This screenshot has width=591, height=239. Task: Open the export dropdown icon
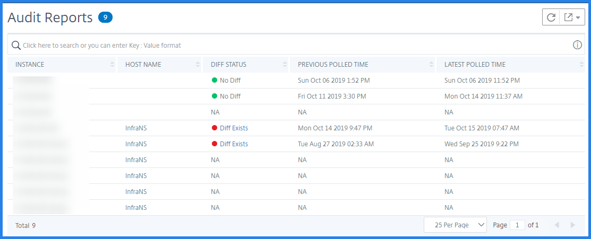pos(572,17)
